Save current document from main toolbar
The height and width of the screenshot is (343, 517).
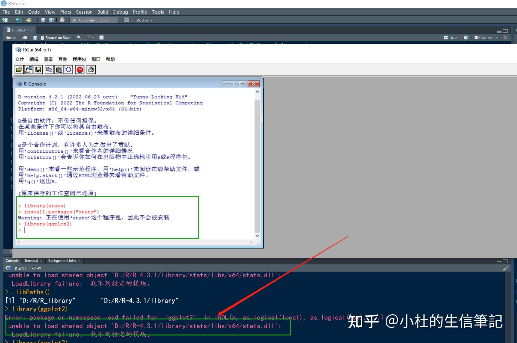click(43, 20)
